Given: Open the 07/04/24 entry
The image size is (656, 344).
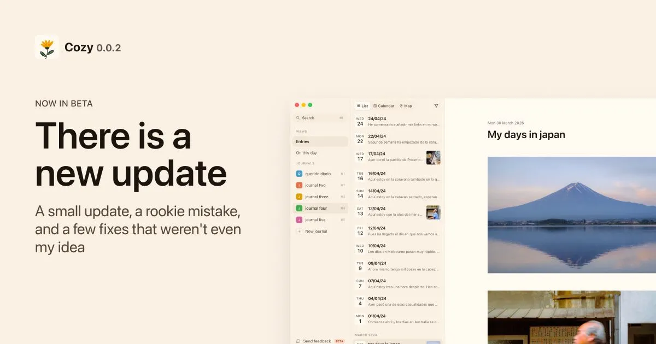Looking at the screenshot, I should coord(397,283).
